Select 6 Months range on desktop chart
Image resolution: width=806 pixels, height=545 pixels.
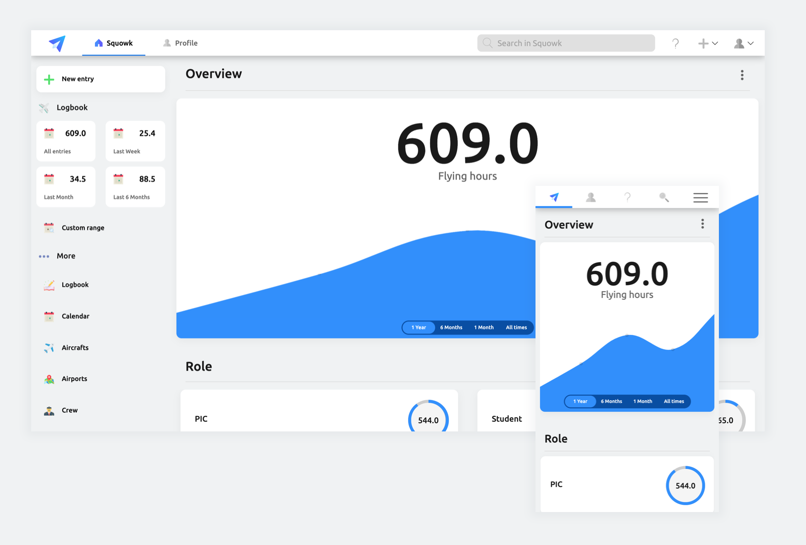click(x=451, y=327)
